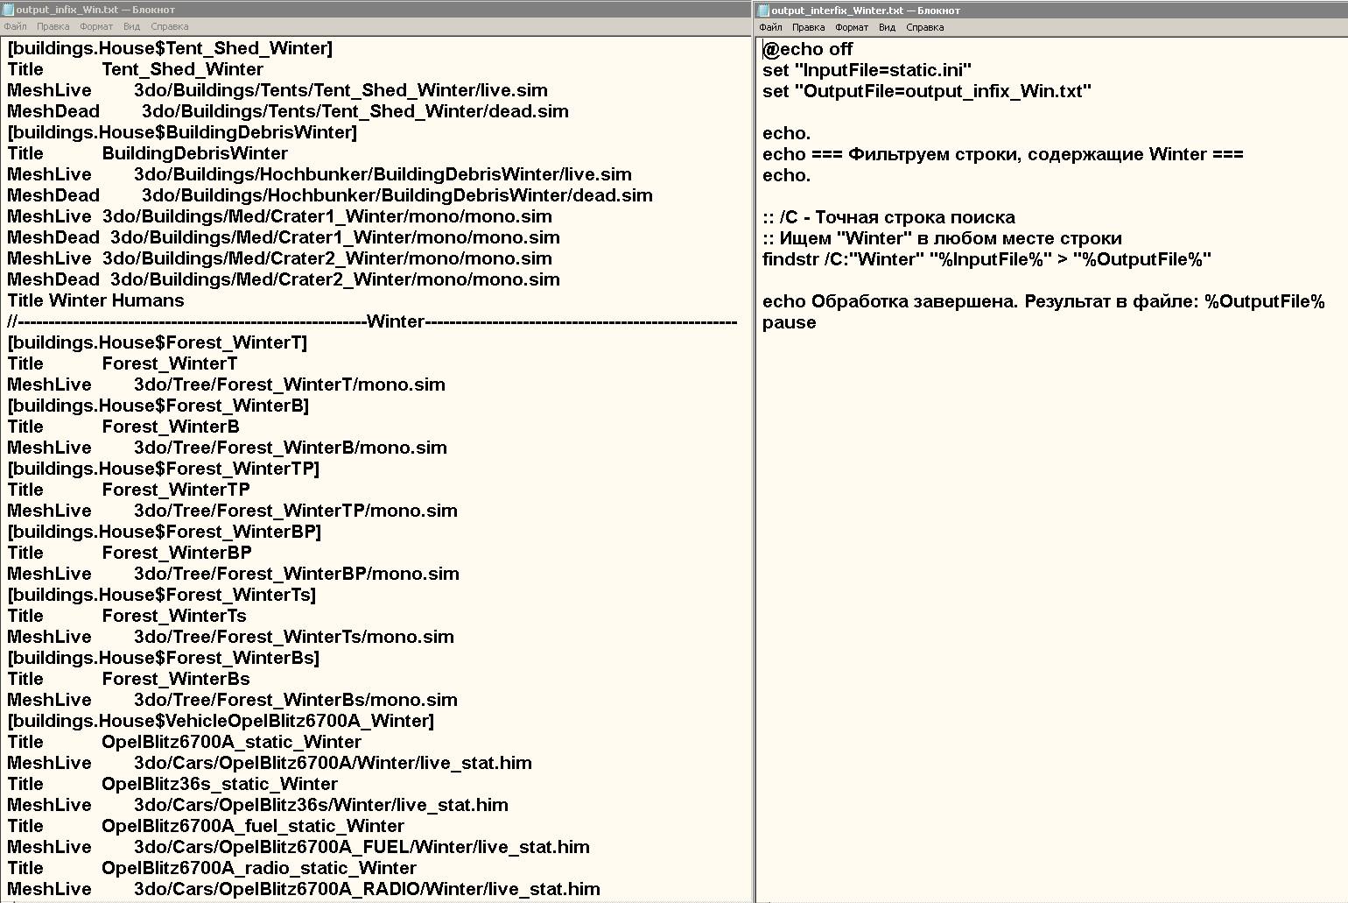Open Правка menu in output_infix_Win.txt window
This screenshot has height=903, width=1348.
tap(53, 26)
